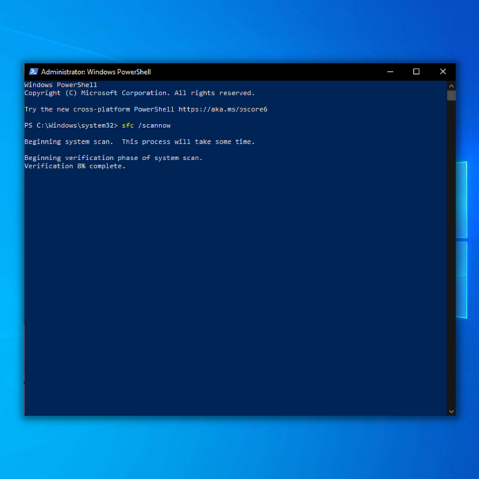This screenshot has width=479, height=479.
Task: Click the '/scannow' argument text
Action: 154,125
